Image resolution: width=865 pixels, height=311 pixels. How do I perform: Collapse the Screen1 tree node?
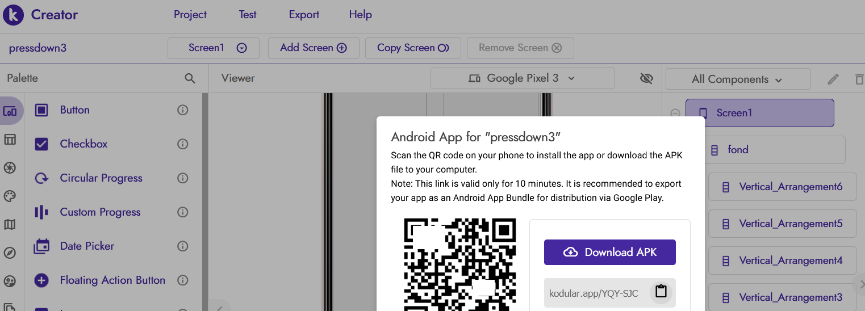point(675,113)
